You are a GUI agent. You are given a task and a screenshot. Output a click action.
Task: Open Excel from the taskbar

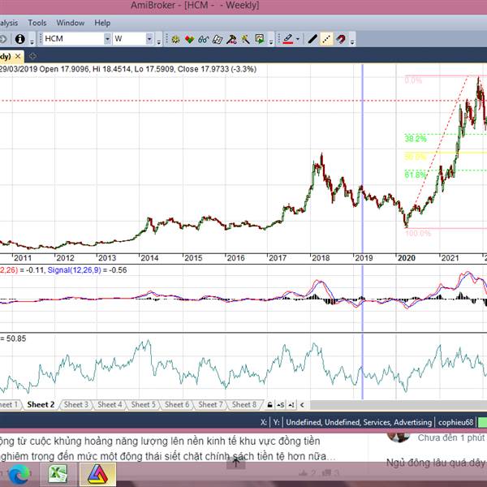[58, 473]
